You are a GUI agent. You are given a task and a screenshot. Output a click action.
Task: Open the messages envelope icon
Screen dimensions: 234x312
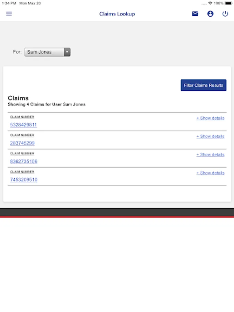(195, 14)
